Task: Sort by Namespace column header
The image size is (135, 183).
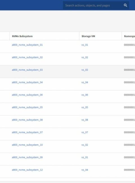Action: click(129, 36)
